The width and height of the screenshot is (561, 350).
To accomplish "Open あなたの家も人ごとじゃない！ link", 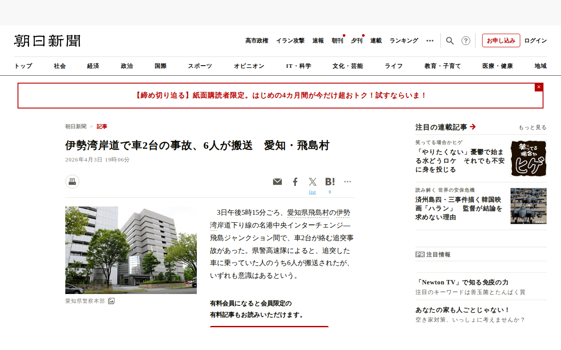I will click(x=463, y=310).
